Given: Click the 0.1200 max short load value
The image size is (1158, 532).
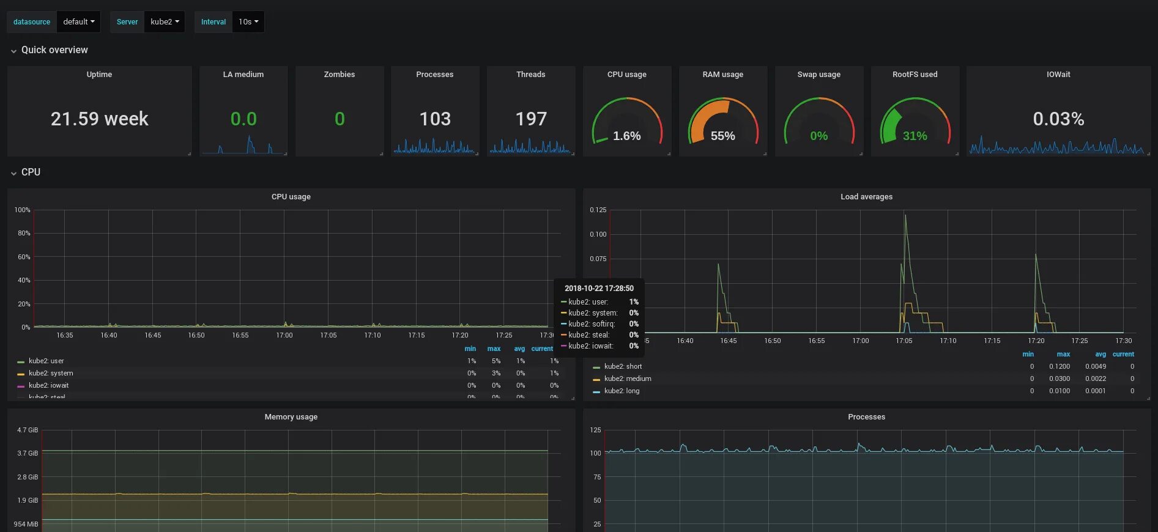Looking at the screenshot, I should 1060,367.
